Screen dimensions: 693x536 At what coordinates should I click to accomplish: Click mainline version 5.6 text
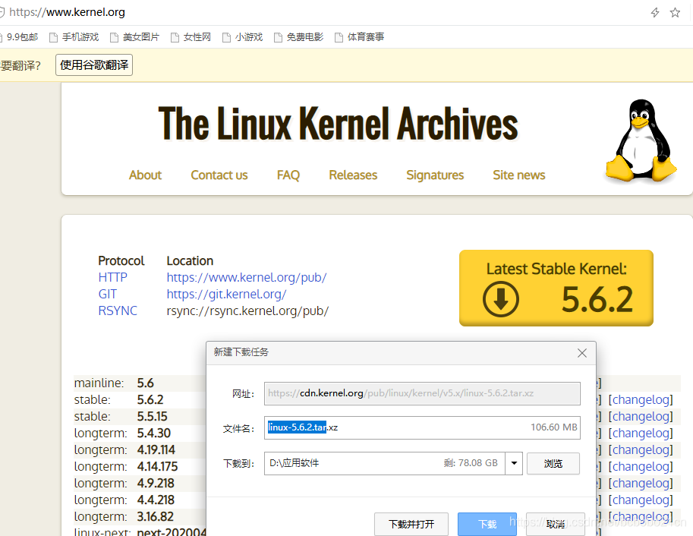146,383
